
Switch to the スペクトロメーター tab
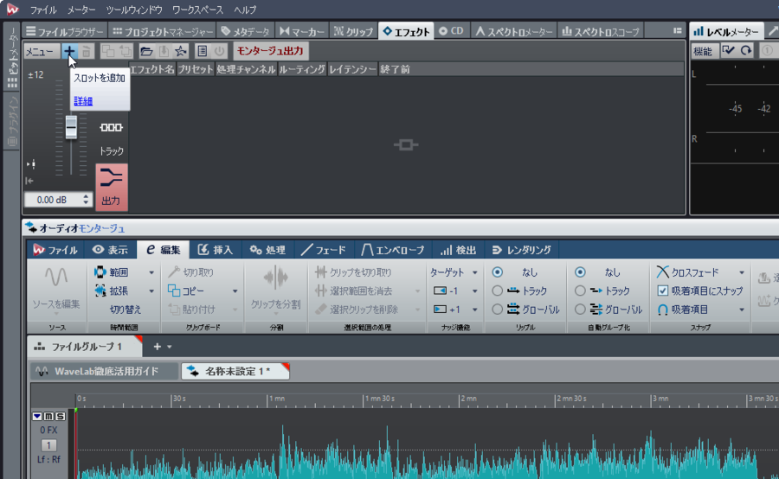[x=514, y=31]
